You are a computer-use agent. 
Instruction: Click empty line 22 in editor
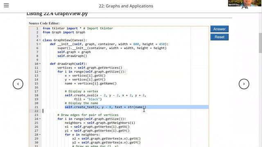coord(125,111)
